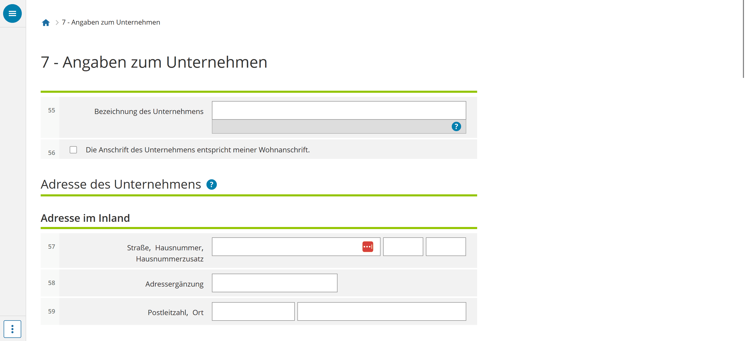Open the sidebar navigation menu
The width and height of the screenshot is (745, 341).
tap(12, 13)
